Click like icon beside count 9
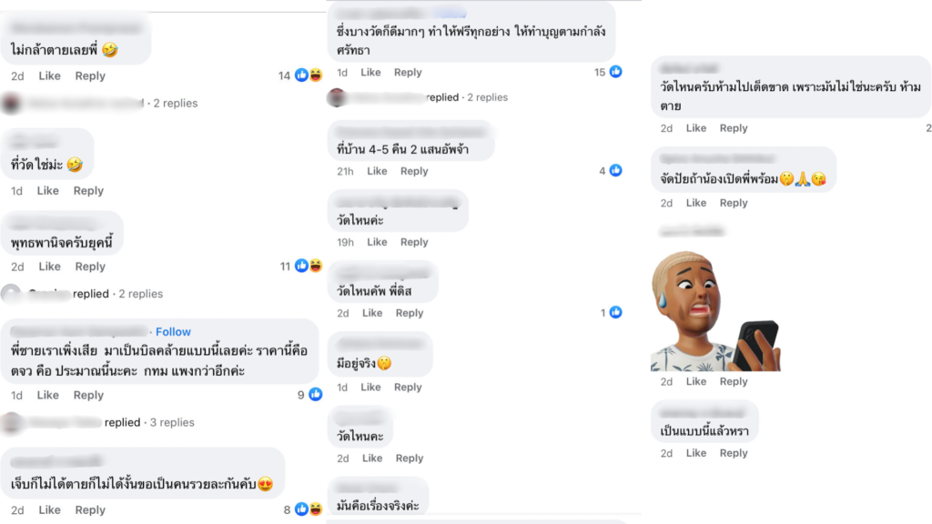Screen dimensions: 932x524 (x=316, y=394)
